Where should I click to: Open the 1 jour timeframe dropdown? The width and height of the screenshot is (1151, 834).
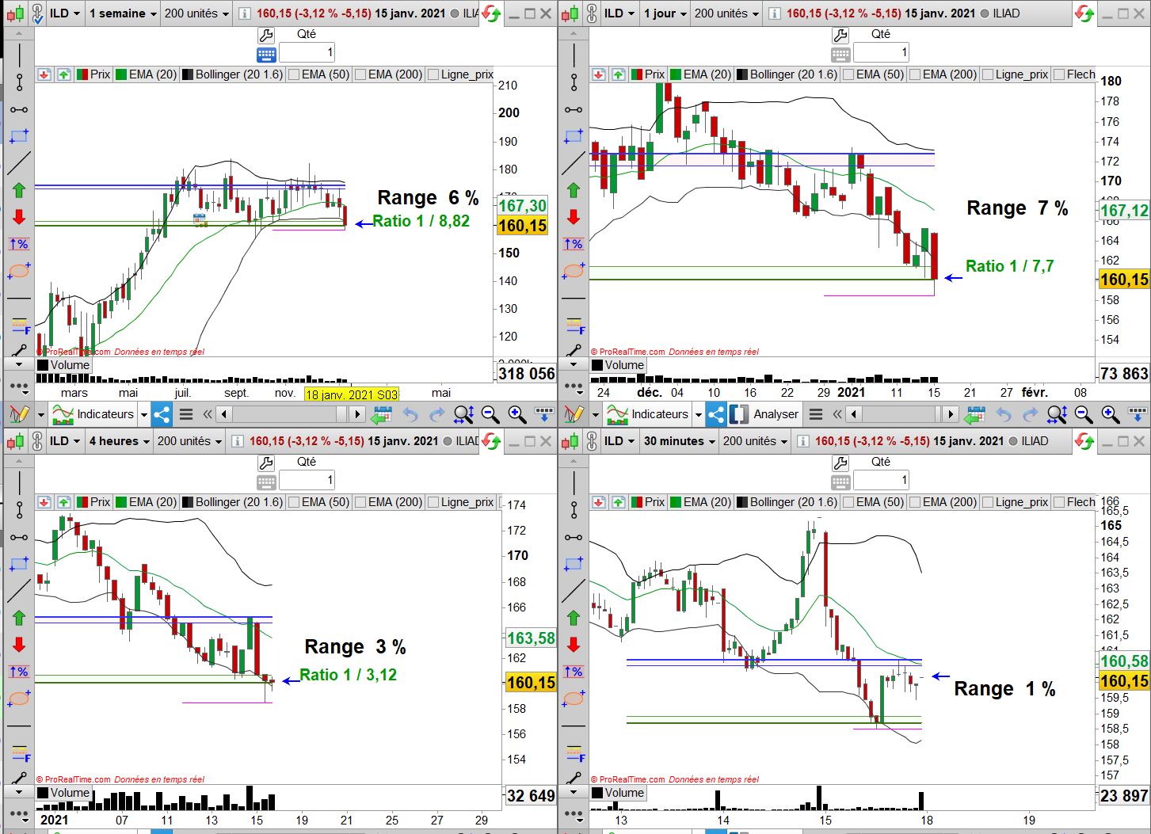pyautogui.click(x=664, y=13)
